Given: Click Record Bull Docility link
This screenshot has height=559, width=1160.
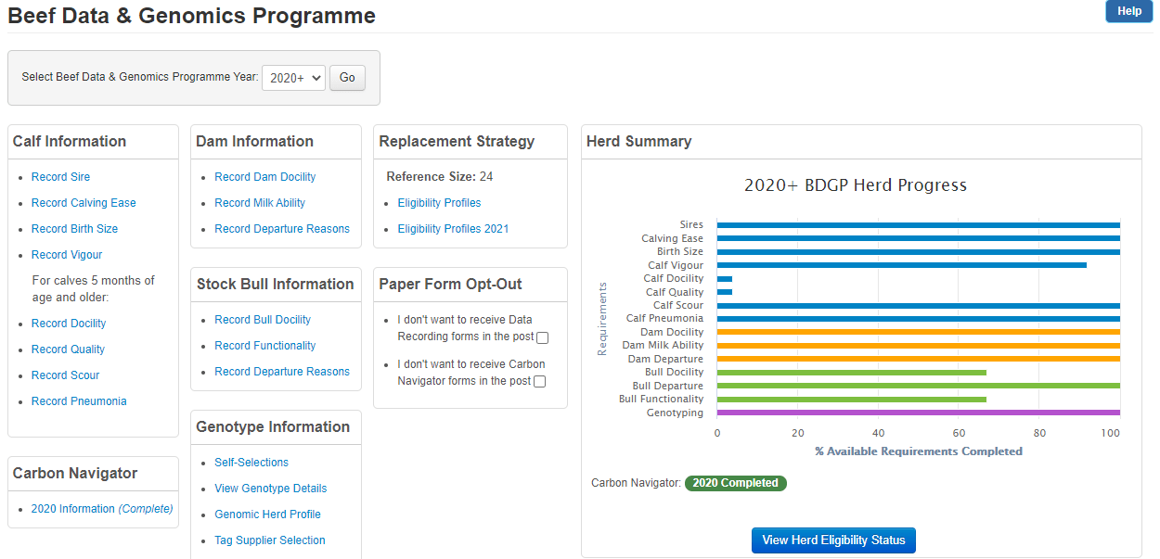Looking at the screenshot, I should point(263,320).
